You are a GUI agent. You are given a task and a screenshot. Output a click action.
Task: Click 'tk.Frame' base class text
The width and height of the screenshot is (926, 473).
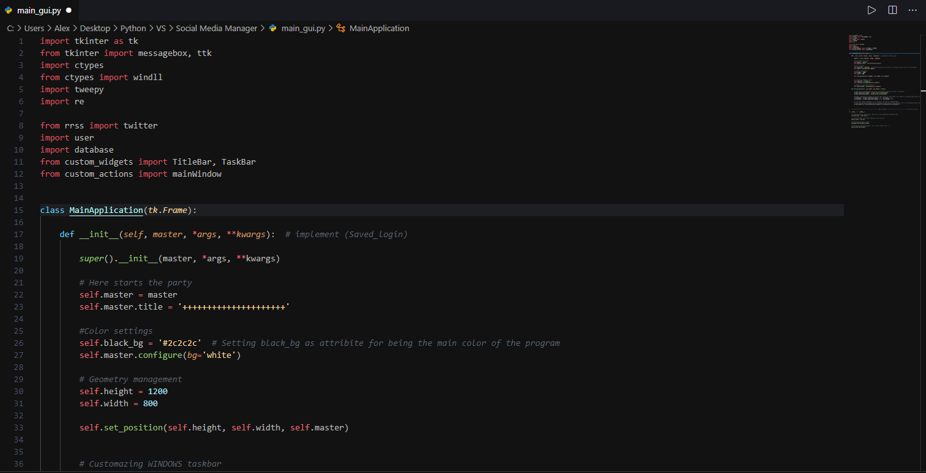pyautogui.click(x=167, y=210)
